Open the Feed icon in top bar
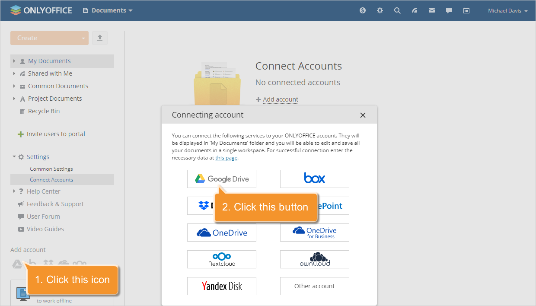The image size is (536, 306). pos(414,10)
